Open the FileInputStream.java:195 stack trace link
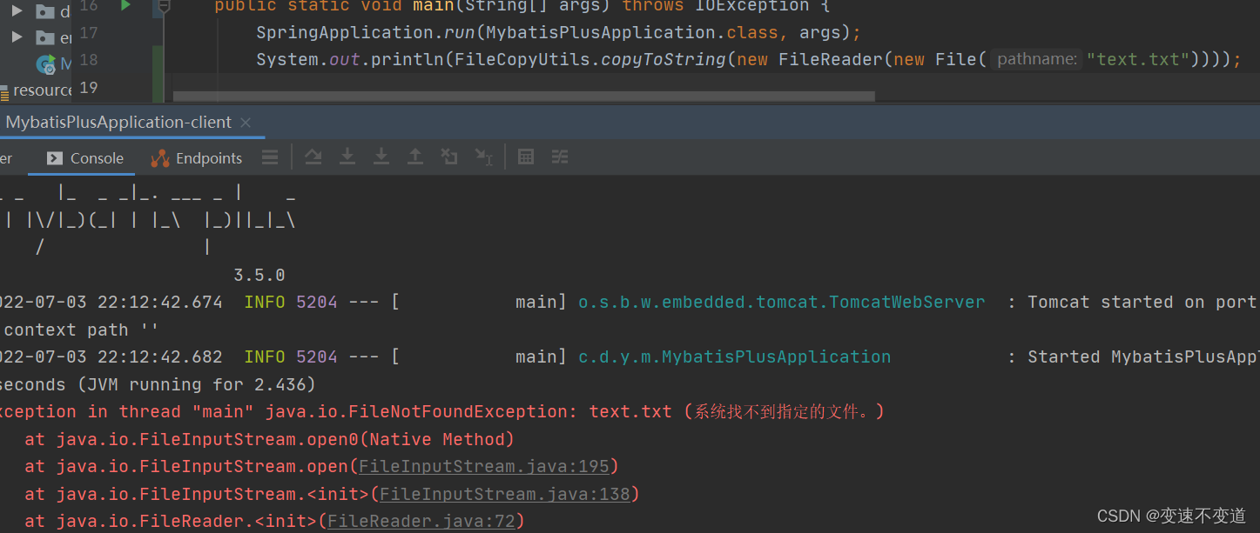This screenshot has height=533, width=1260. pos(485,466)
